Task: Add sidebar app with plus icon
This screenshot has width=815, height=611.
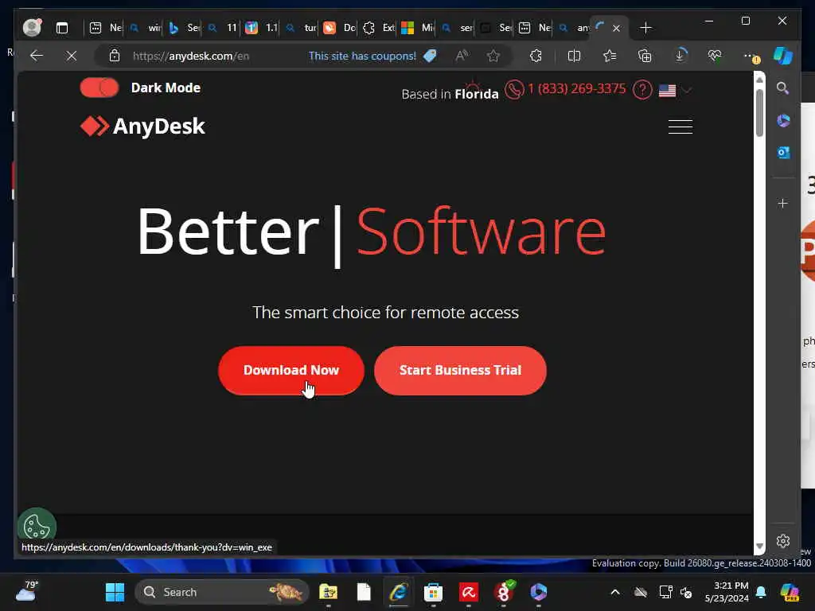Action: click(783, 203)
